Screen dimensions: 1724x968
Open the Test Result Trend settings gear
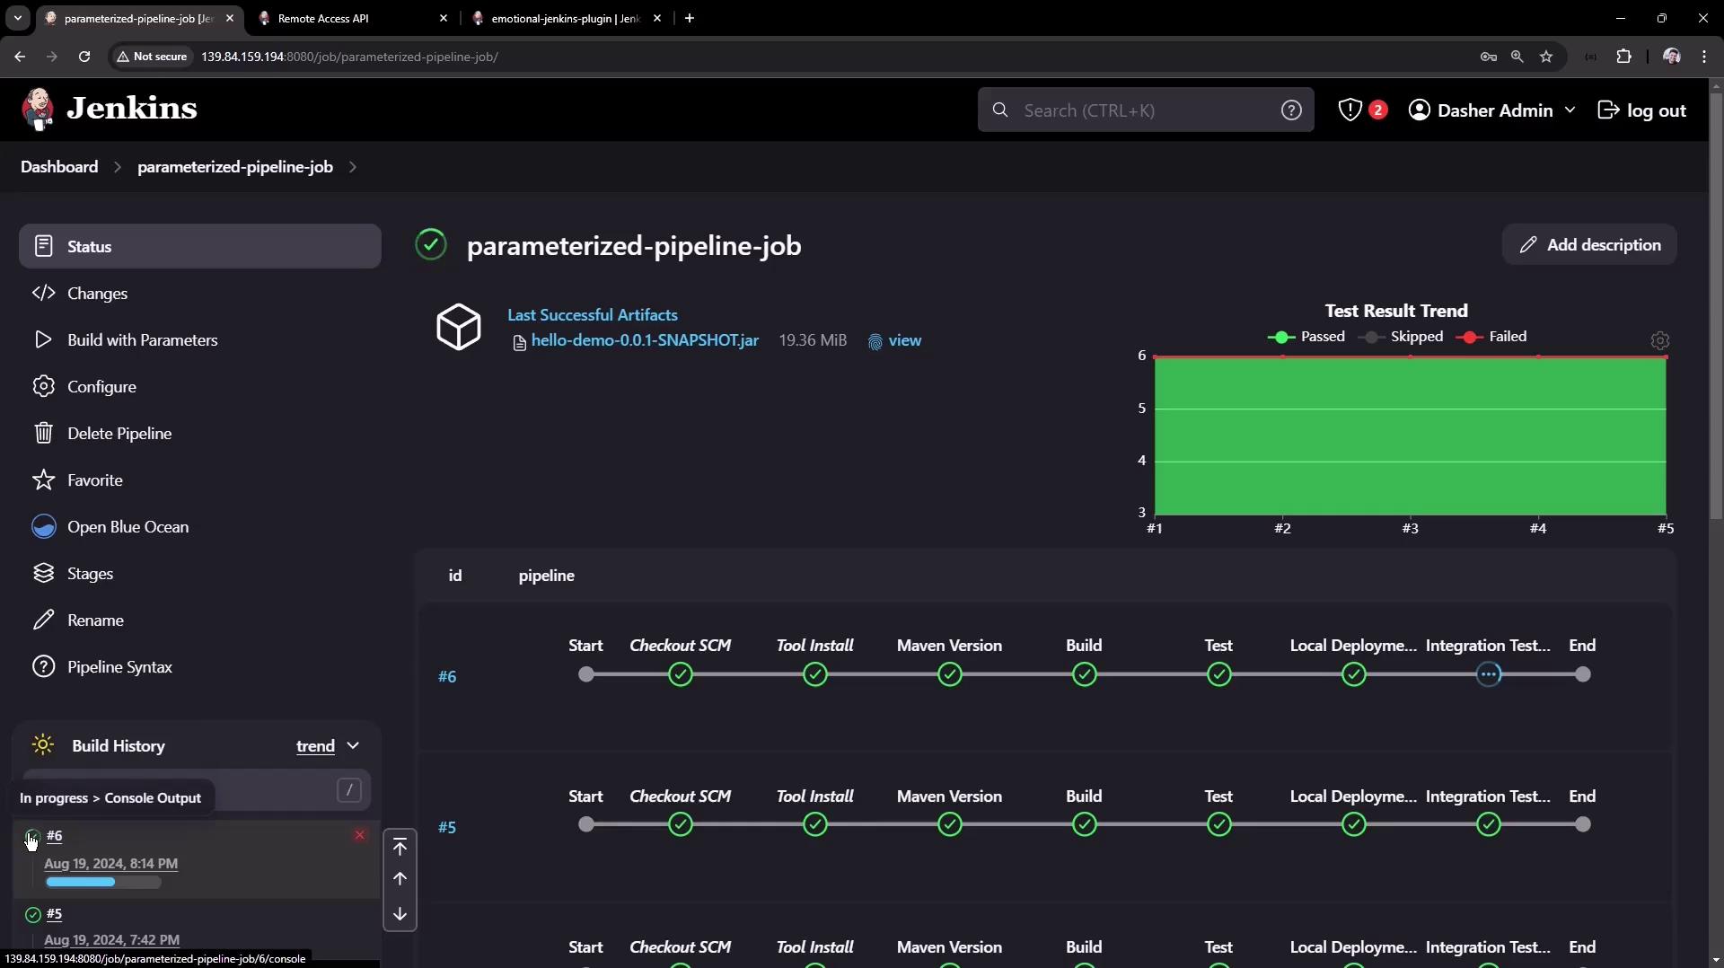click(1659, 341)
